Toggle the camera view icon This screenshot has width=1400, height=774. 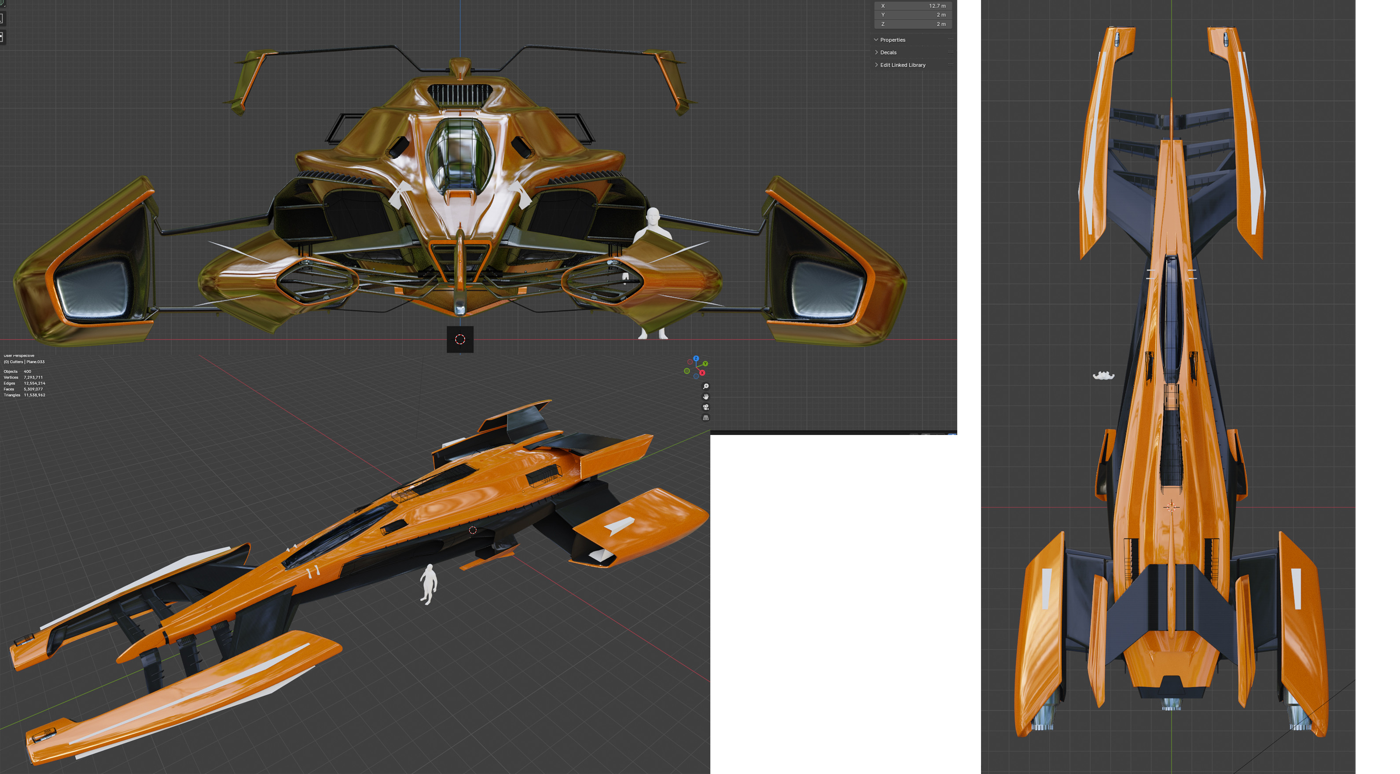tap(706, 407)
